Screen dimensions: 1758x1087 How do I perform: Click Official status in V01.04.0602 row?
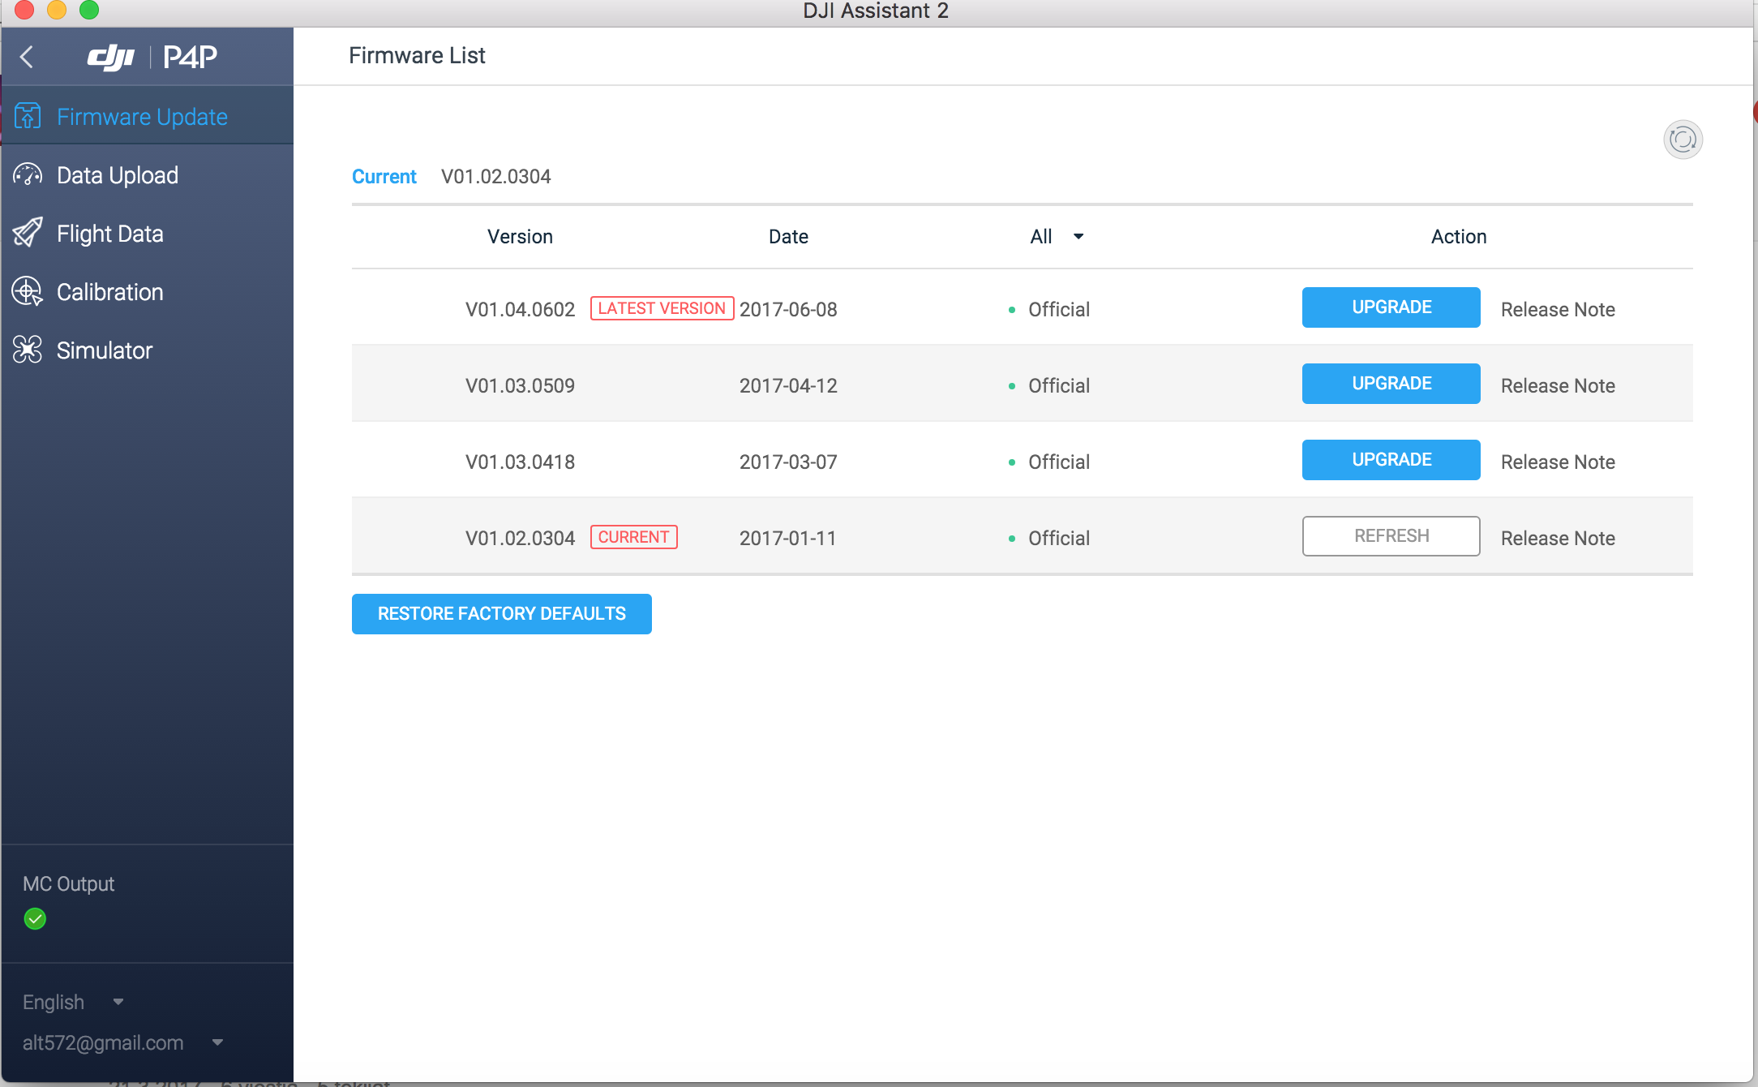pyautogui.click(x=1058, y=310)
